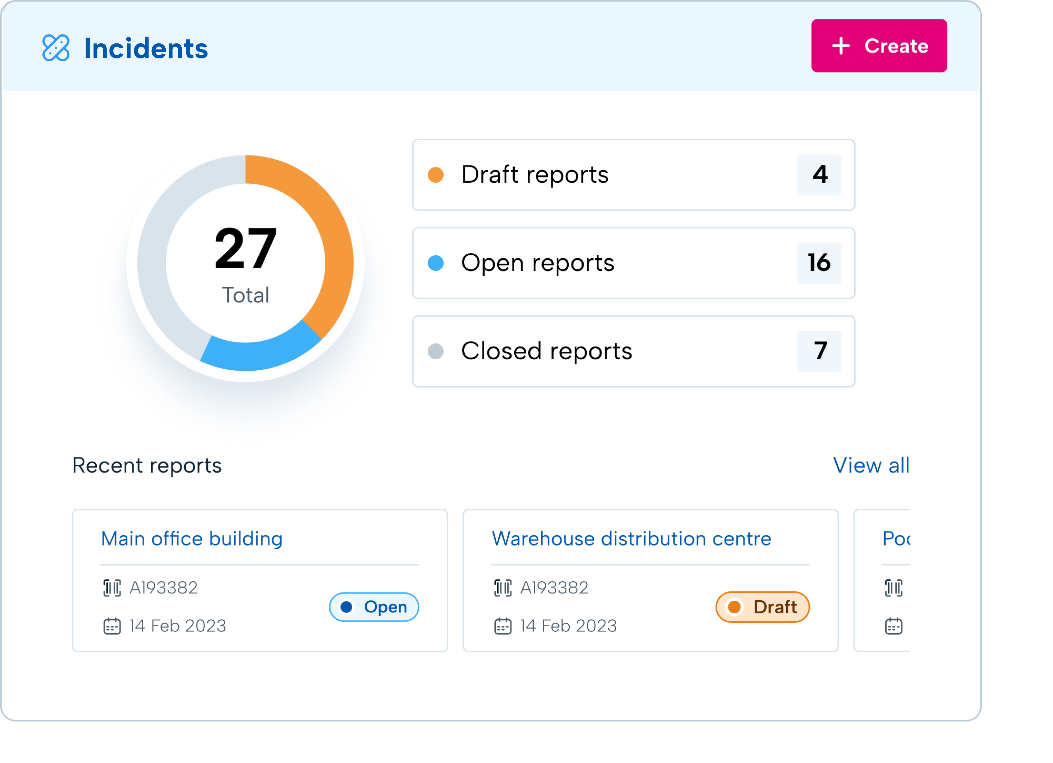Click the Open status badge
This screenshot has width=1053, height=763.
tap(374, 607)
